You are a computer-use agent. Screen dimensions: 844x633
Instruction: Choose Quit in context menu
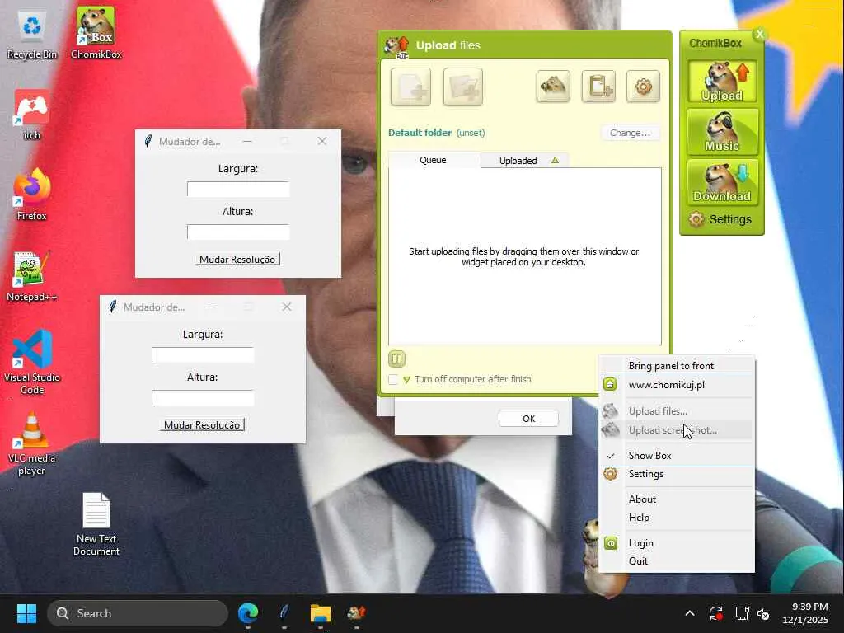point(676,560)
